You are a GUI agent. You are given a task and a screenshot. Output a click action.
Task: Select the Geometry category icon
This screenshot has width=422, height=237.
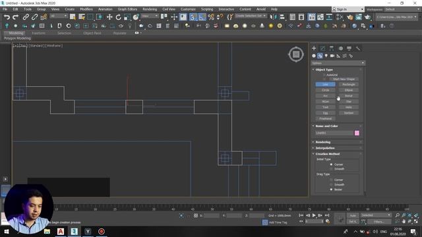314,56
